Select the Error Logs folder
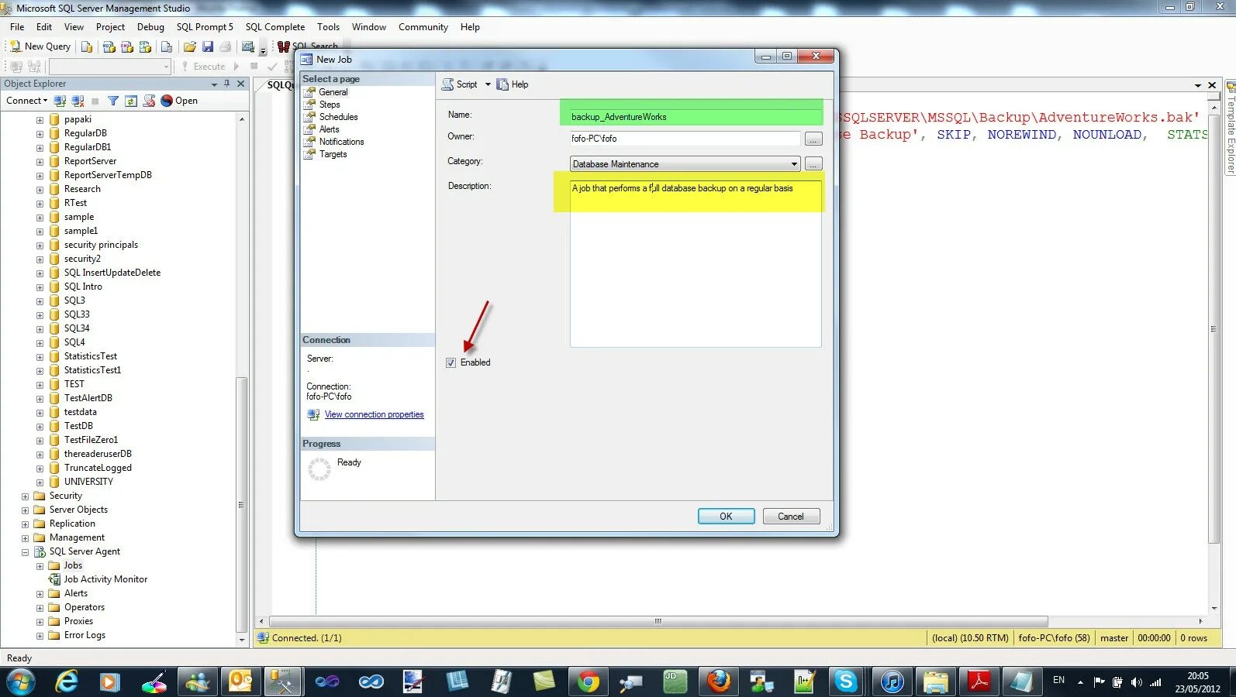The image size is (1236, 697). (85, 635)
